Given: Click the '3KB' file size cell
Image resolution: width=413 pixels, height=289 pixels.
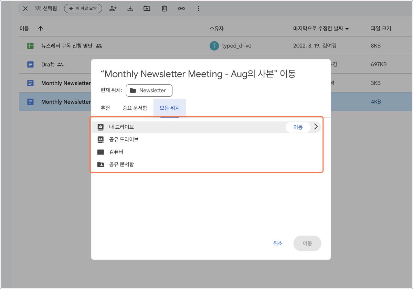Looking at the screenshot, I should 376,83.
